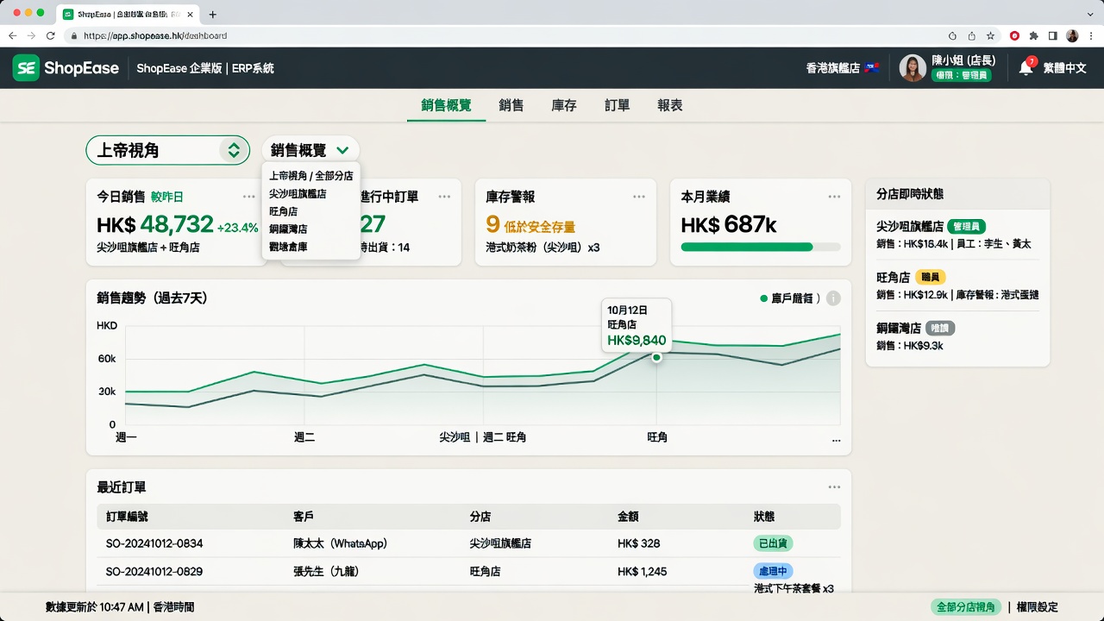1104x621 pixels.
Task: Click the 處理中 status badge
Action: click(x=773, y=571)
